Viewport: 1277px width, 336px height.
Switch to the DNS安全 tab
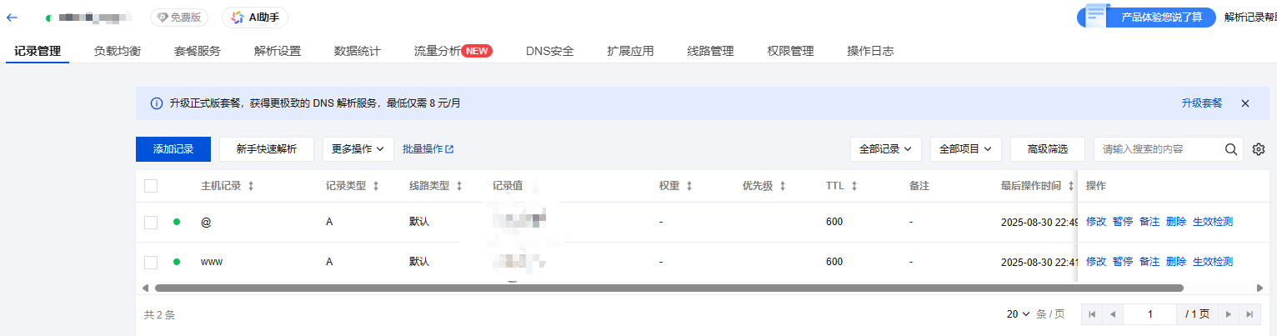pos(549,51)
